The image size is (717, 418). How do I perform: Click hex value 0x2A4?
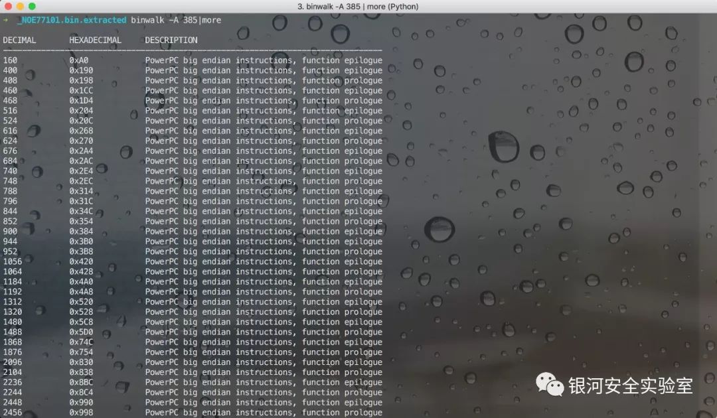point(81,151)
